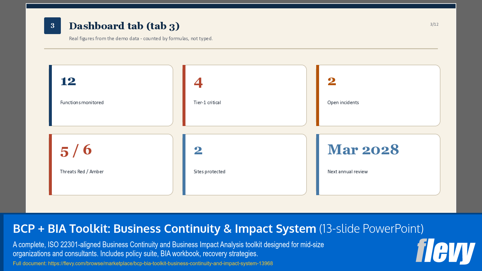Screen dimensions: 482x271
Task: Select the "Next annual review" label
Action: click(347, 172)
